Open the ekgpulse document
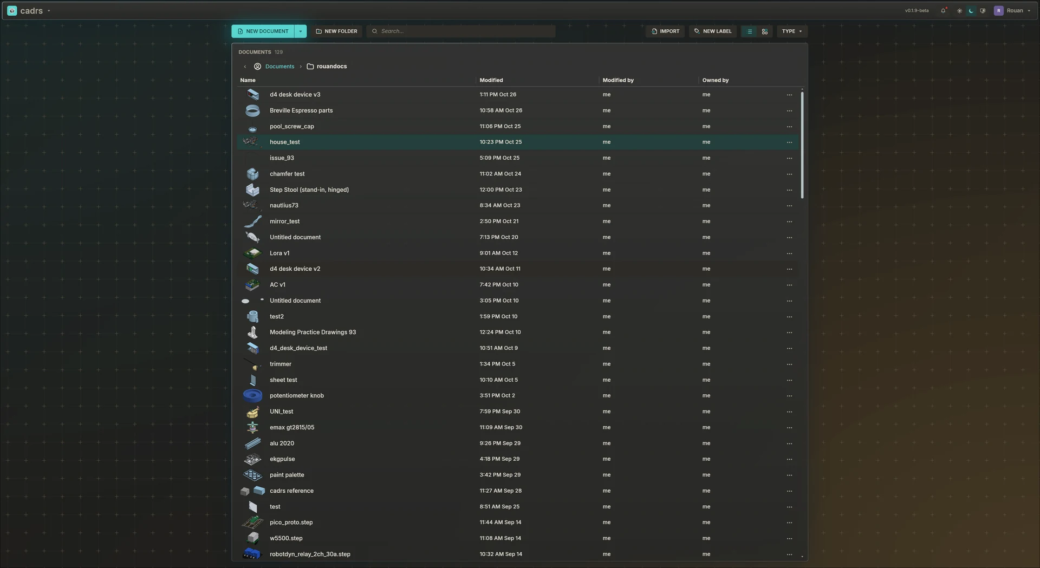The image size is (1040, 568). pos(282,459)
